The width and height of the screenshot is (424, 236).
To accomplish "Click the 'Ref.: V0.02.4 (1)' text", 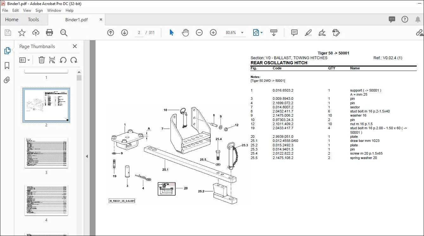I will point(388,58).
